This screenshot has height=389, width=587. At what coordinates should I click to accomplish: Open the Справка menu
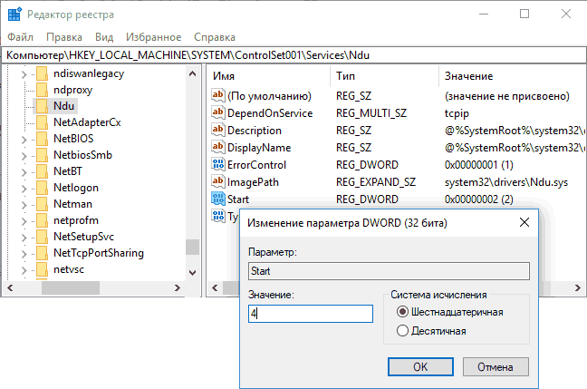pyautogui.click(x=215, y=37)
